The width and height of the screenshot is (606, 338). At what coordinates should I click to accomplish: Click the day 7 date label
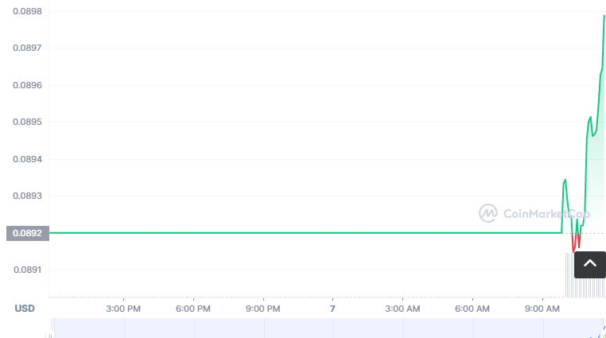[332, 309]
